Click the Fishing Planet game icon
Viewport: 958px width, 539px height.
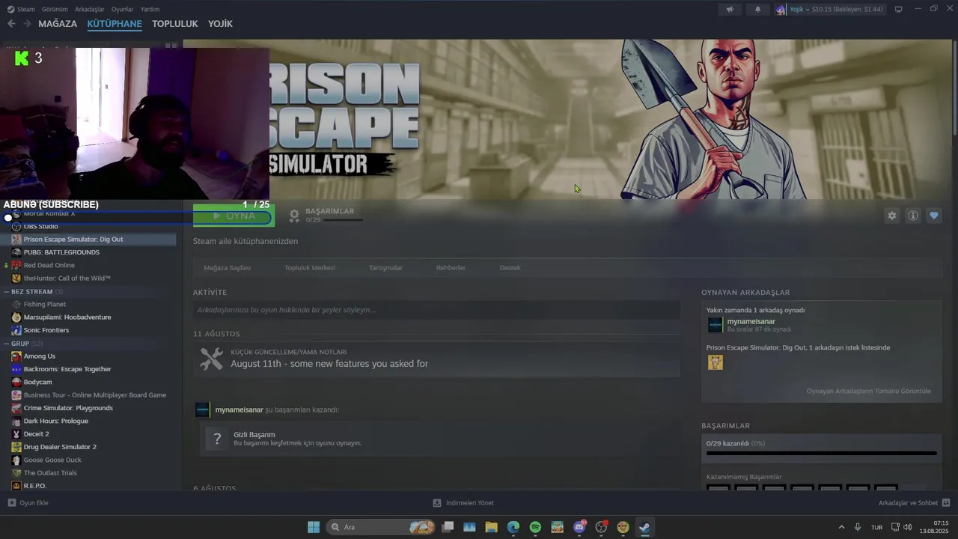point(16,304)
